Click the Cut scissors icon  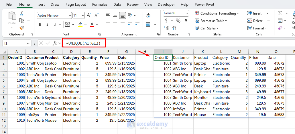pos(22,13)
